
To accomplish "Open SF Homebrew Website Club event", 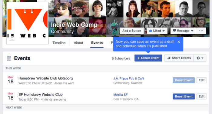I will [41, 95].
